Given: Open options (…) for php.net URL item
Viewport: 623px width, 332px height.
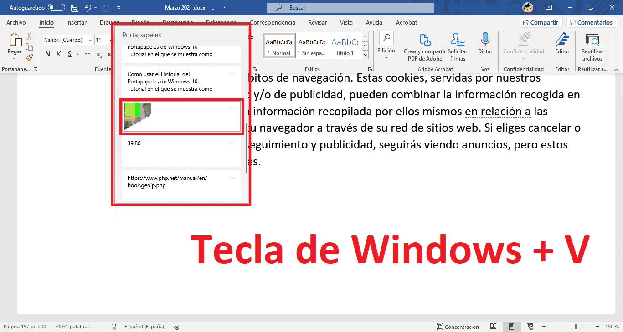Looking at the screenshot, I should pos(232,177).
